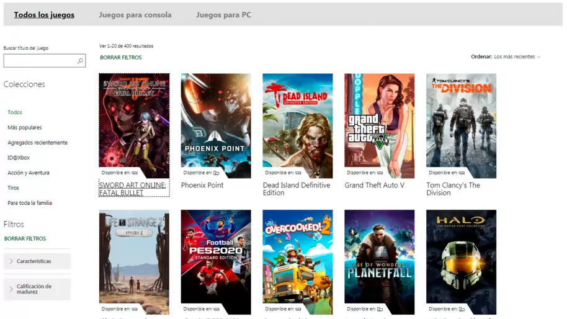The height and width of the screenshot is (319, 567).
Task: Click BORRAR FILTROS above the results
Action: coord(121,58)
